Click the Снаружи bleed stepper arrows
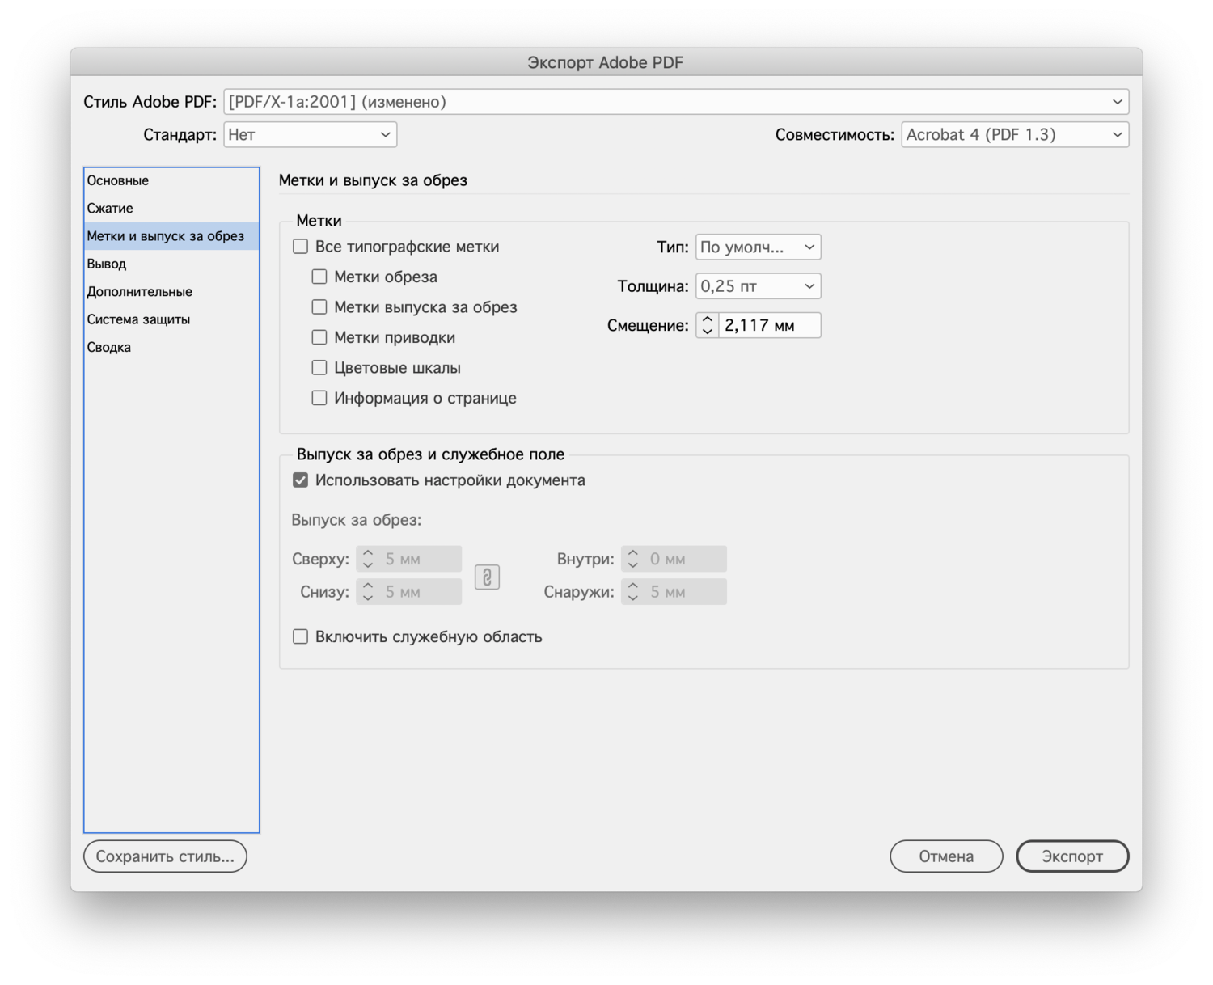The image size is (1213, 985). [633, 592]
